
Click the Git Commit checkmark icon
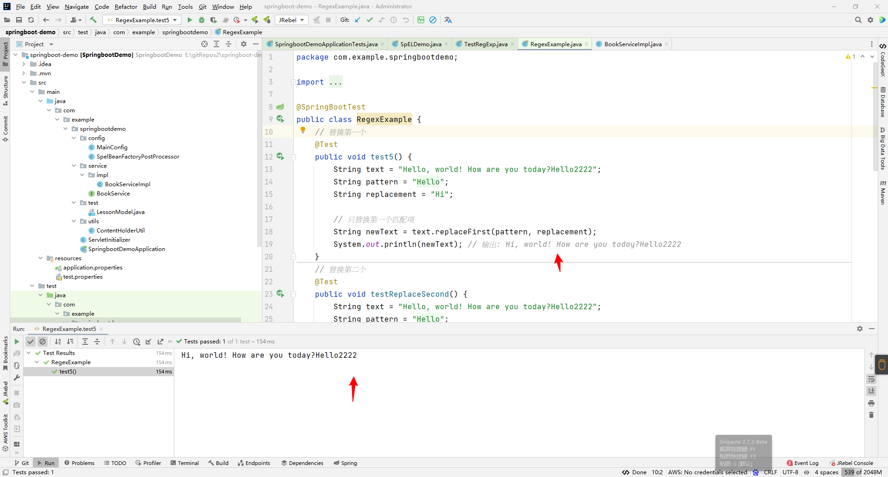click(x=370, y=20)
